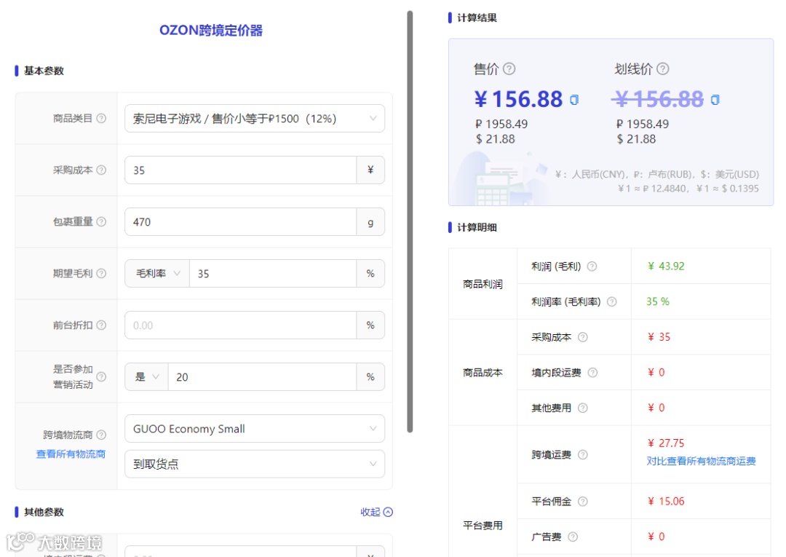
Task: Click help icon next to 商品类目
Action: [101, 119]
